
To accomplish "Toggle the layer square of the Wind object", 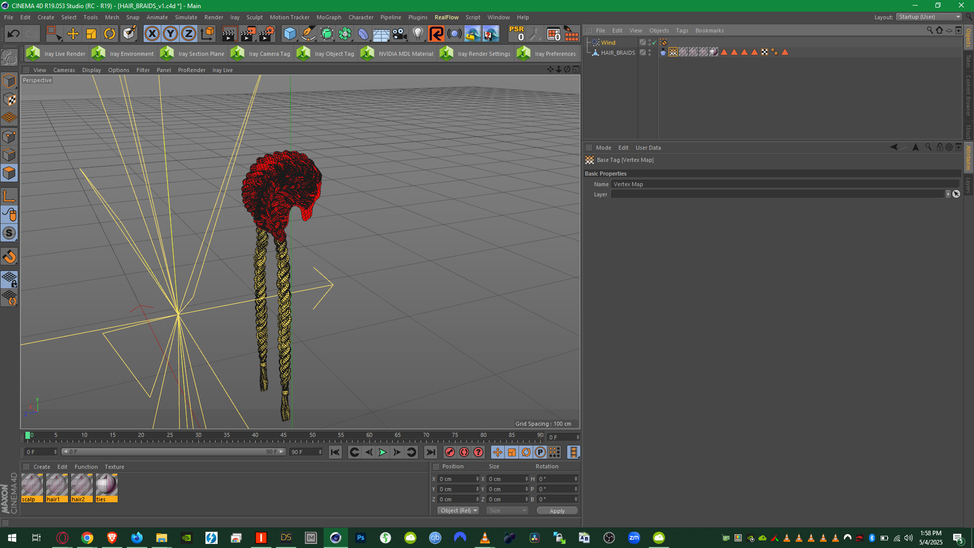I will point(643,43).
